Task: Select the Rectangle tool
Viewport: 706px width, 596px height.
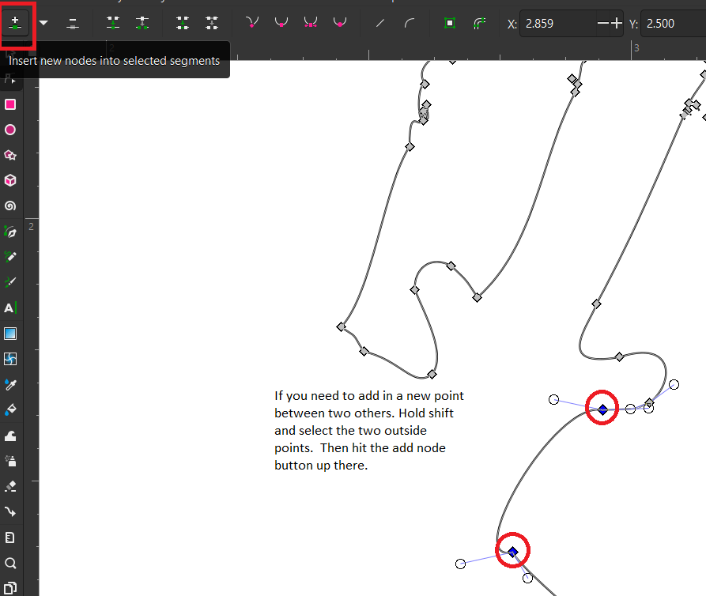Action: 10,104
